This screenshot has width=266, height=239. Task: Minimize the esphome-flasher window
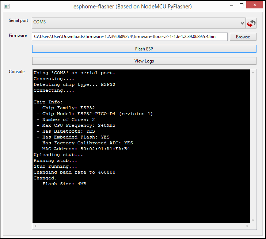pyautogui.click(x=232, y=5)
